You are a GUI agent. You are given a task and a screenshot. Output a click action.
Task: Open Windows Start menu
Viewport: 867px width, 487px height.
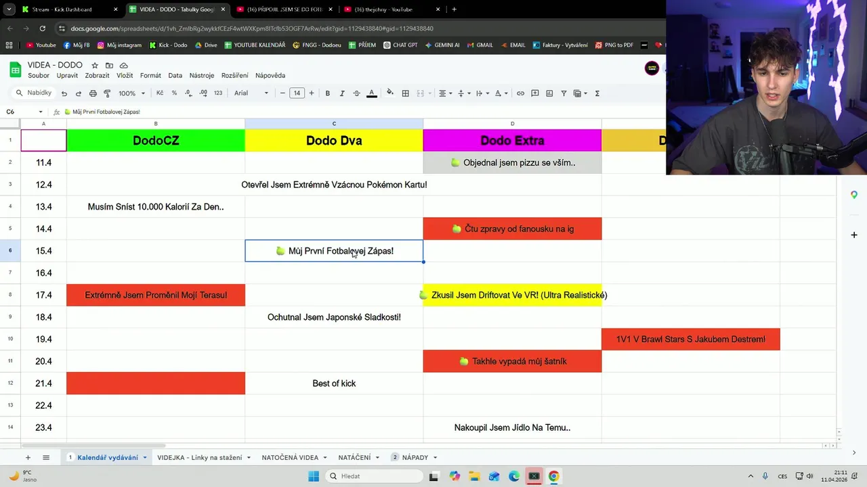point(314,476)
